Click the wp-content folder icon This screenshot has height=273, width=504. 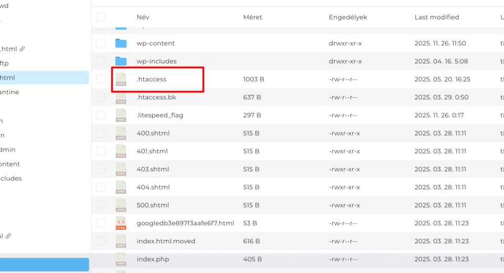click(121, 43)
